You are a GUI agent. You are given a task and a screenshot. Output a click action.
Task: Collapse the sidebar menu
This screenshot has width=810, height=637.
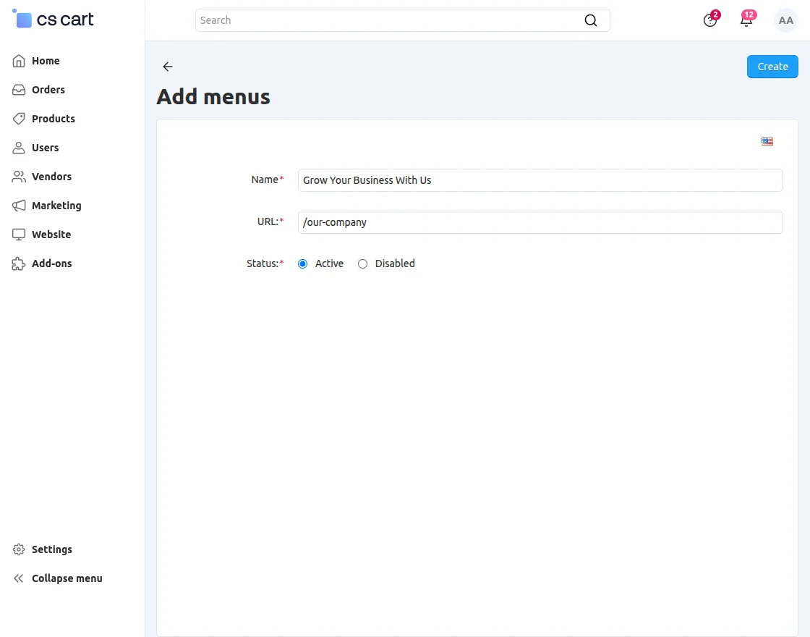coord(57,578)
